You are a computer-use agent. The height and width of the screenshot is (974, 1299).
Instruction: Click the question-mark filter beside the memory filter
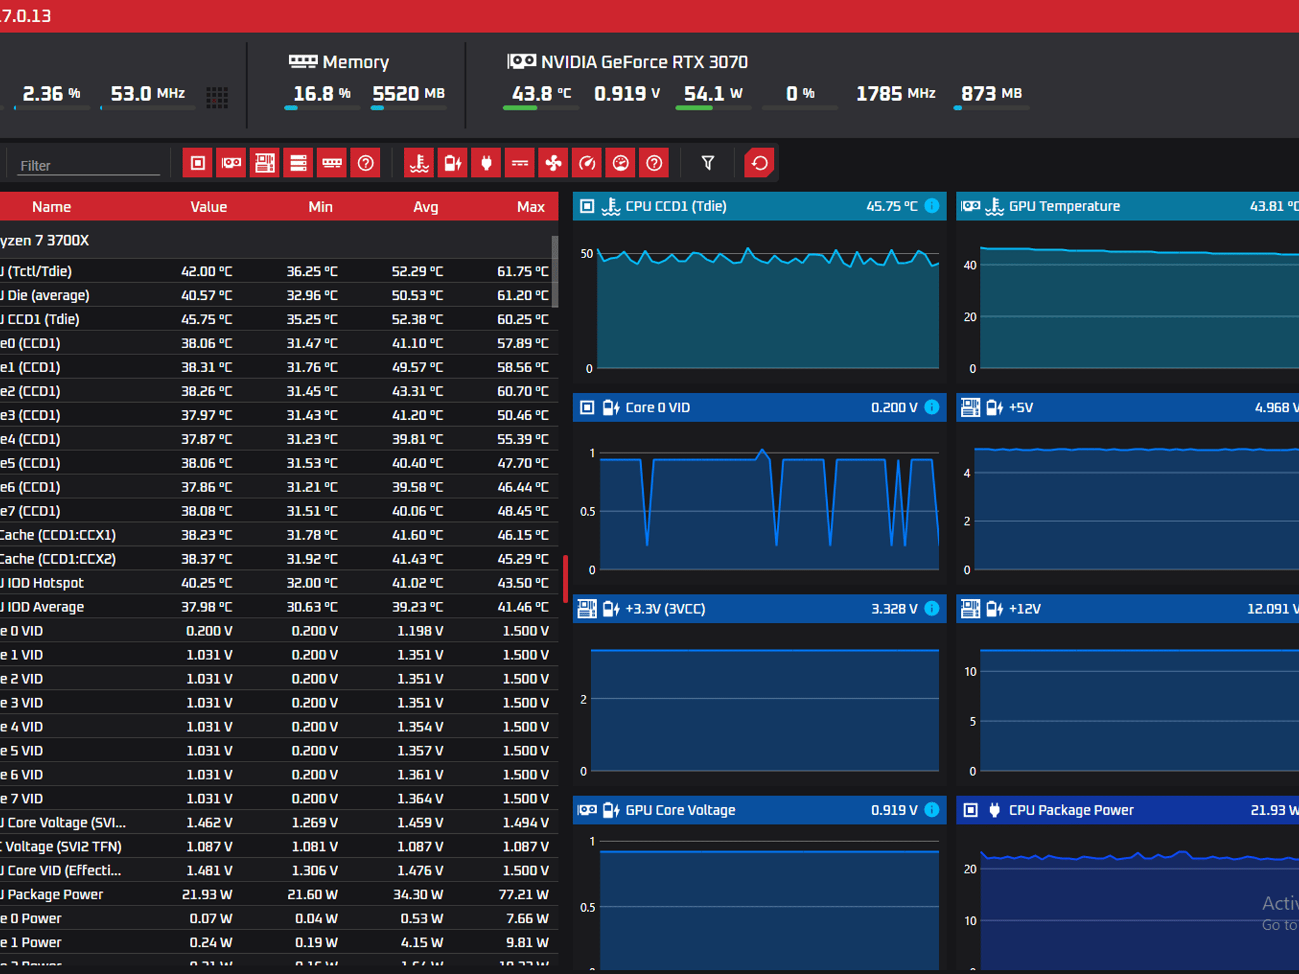tap(365, 164)
